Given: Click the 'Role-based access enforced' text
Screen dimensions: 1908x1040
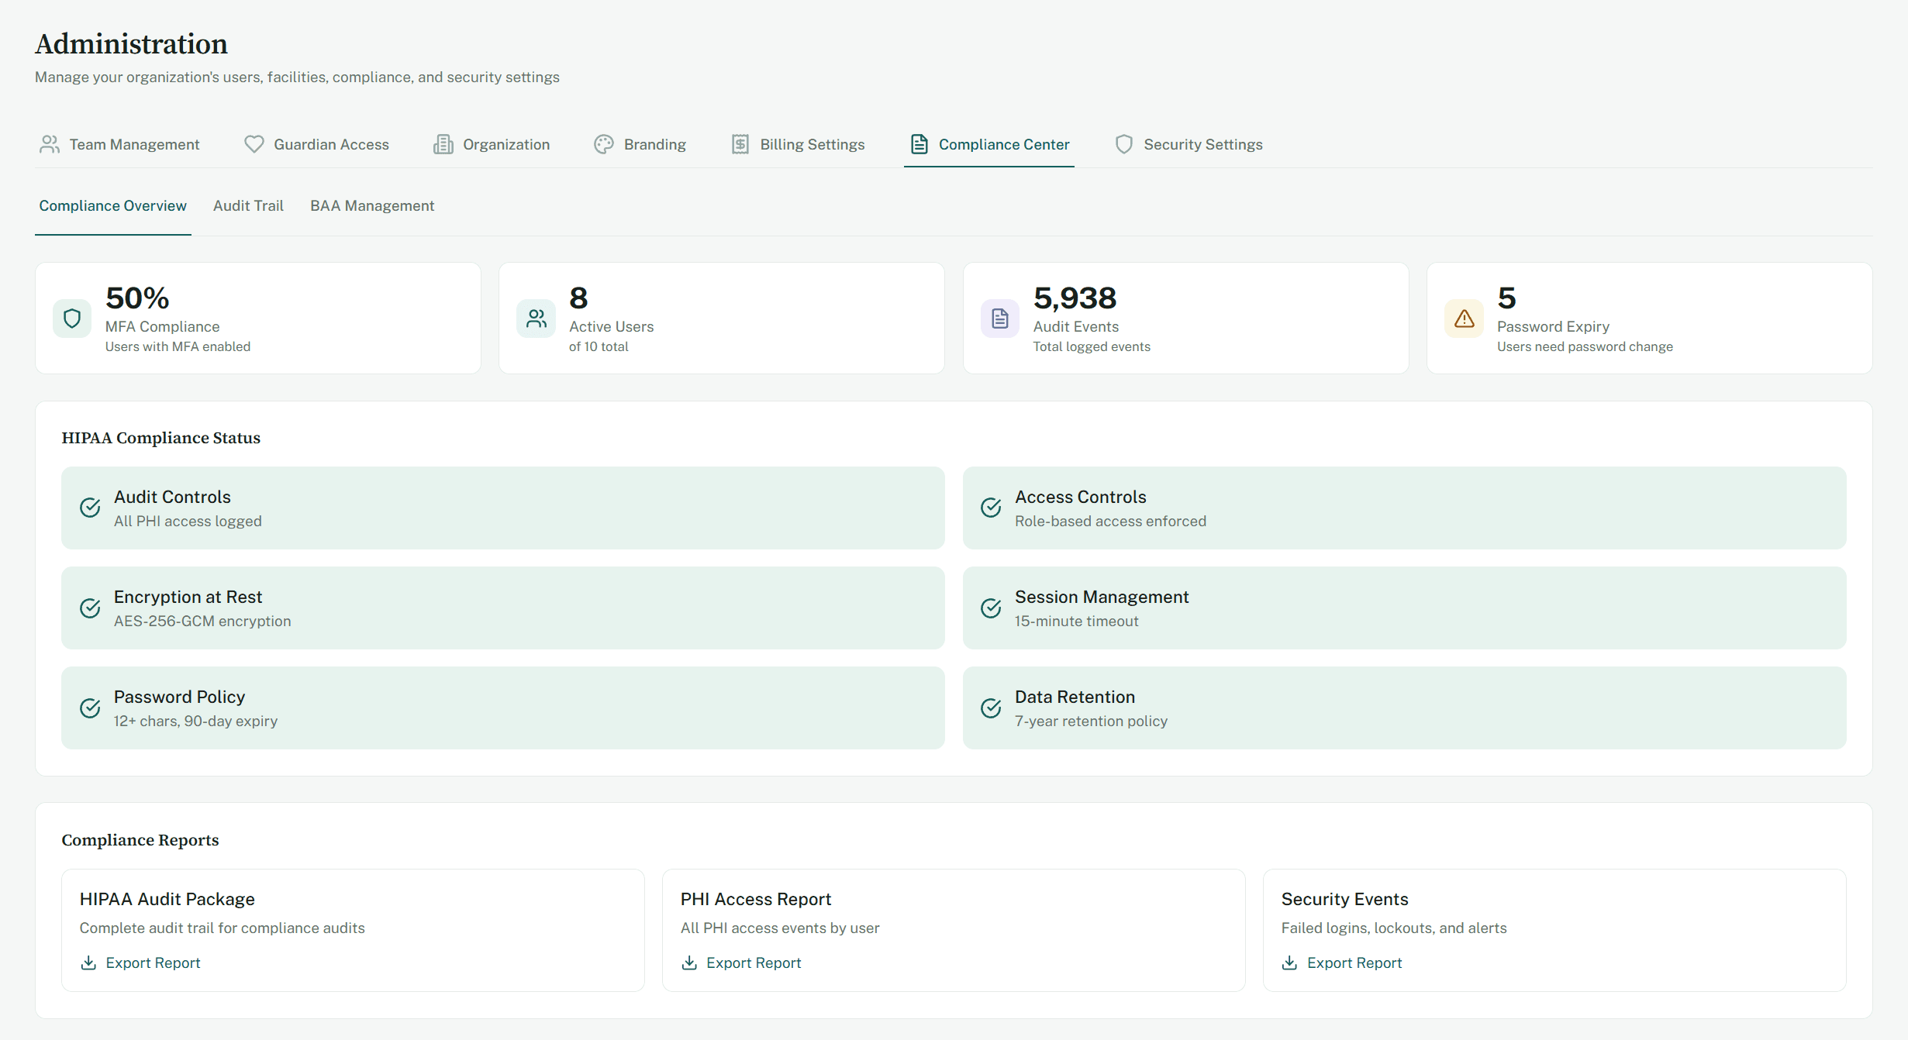Looking at the screenshot, I should pyautogui.click(x=1110, y=521).
